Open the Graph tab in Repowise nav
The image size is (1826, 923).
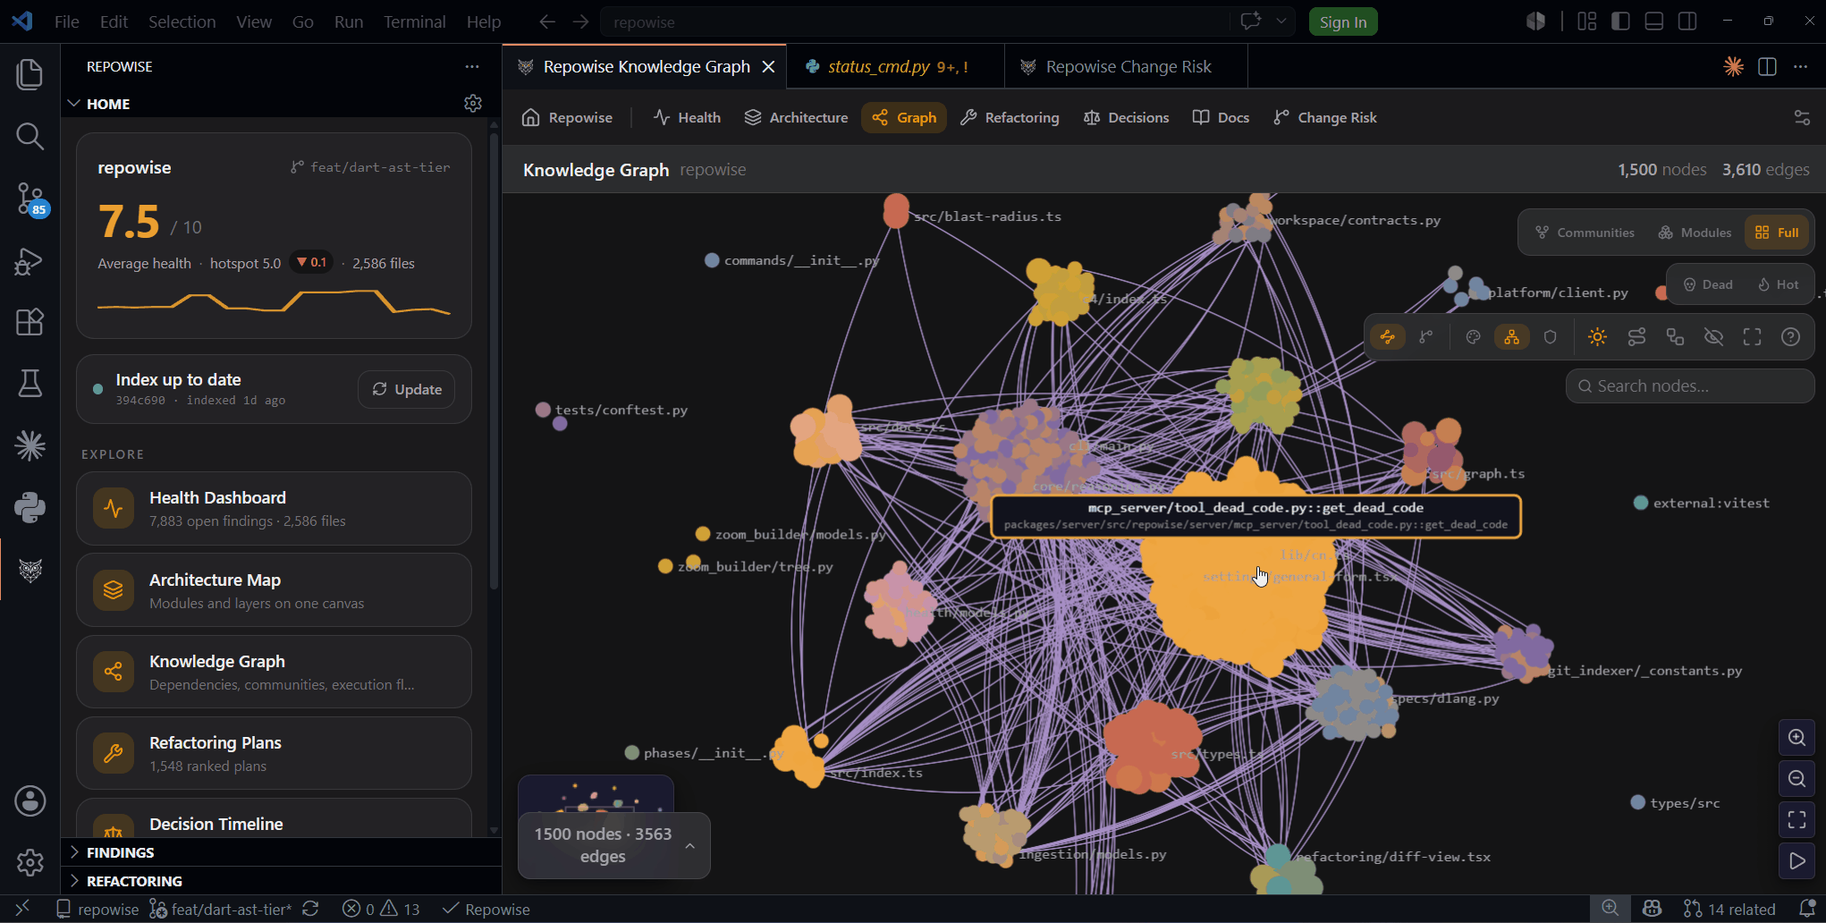point(904,118)
